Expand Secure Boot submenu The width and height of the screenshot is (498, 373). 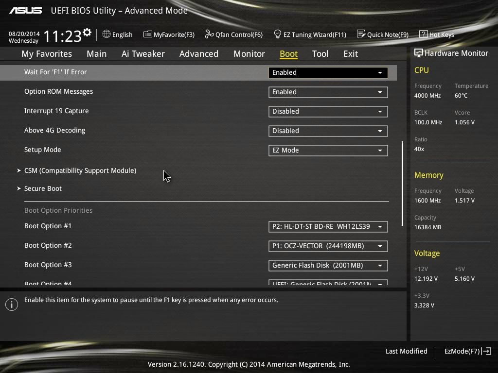(39, 188)
